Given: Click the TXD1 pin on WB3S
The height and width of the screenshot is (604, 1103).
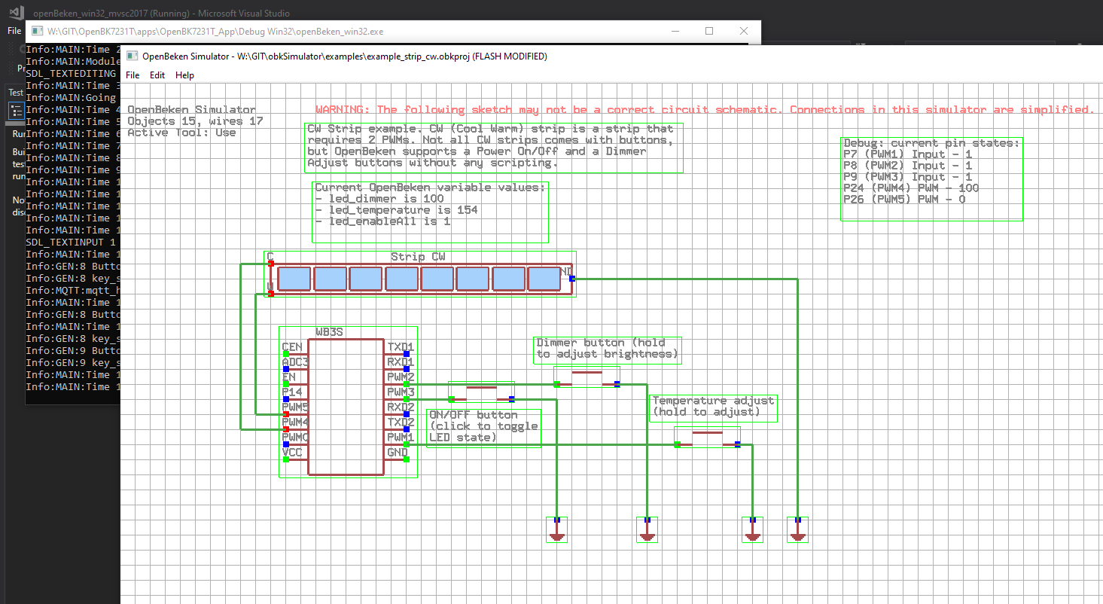Looking at the screenshot, I should pyautogui.click(x=406, y=353).
